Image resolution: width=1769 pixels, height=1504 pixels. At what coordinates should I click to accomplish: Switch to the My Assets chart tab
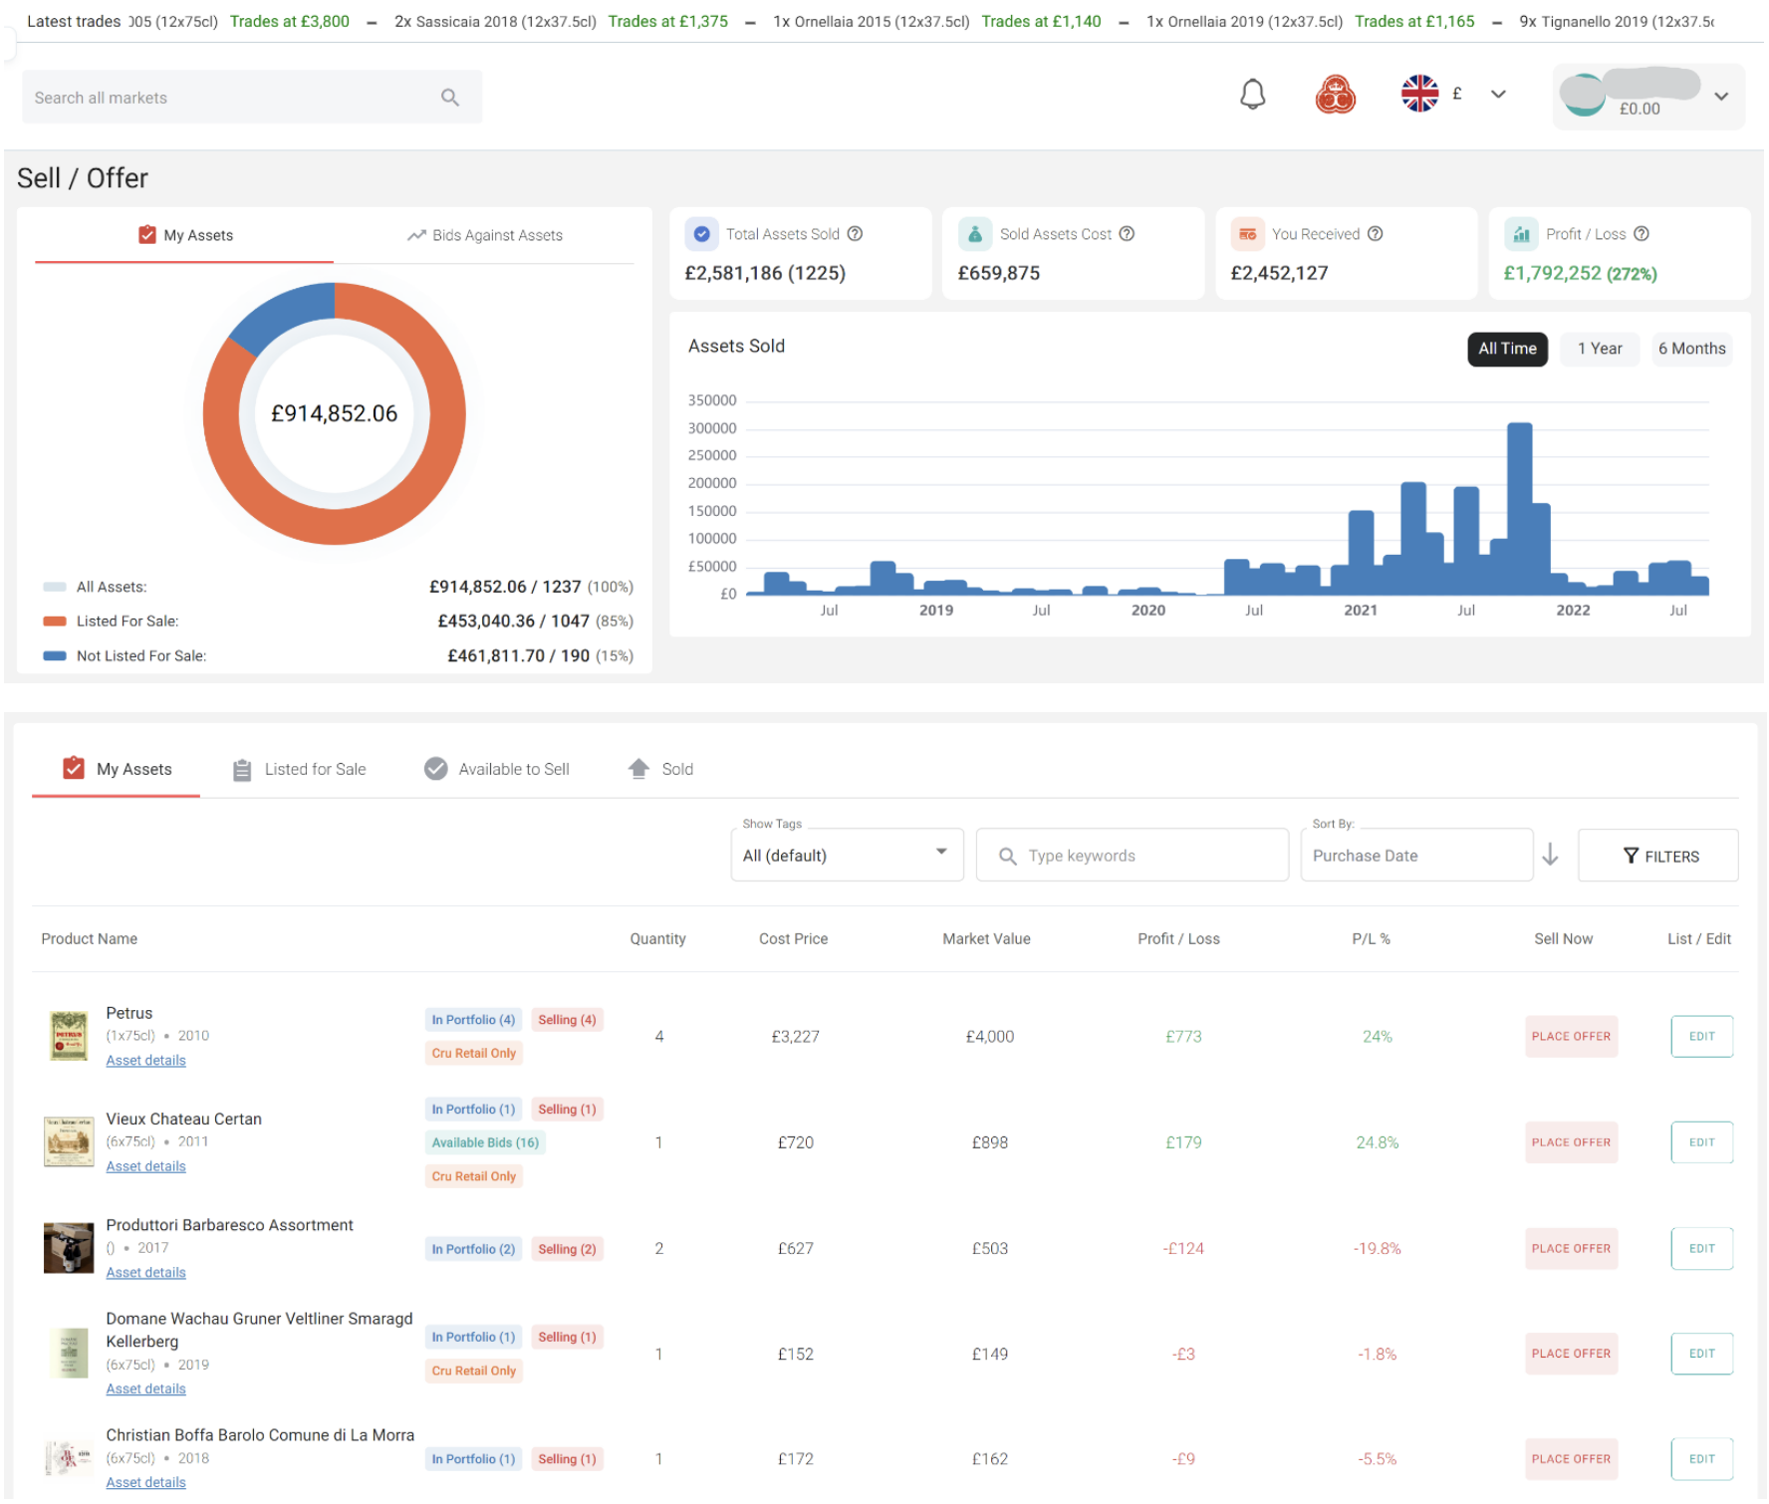pyautogui.click(x=185, y=235)
